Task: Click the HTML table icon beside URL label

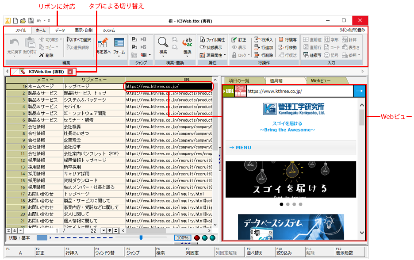Action: (240, 91)
